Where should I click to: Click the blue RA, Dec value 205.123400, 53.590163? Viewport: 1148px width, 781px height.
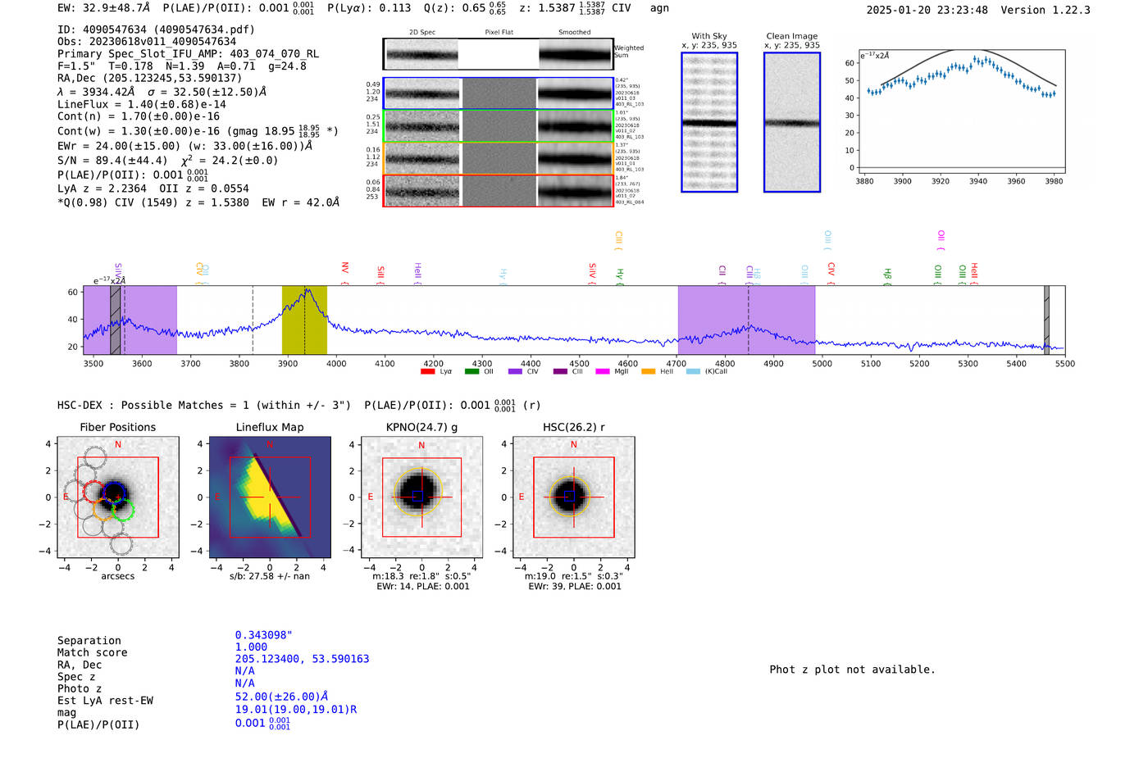click(302, 659)
